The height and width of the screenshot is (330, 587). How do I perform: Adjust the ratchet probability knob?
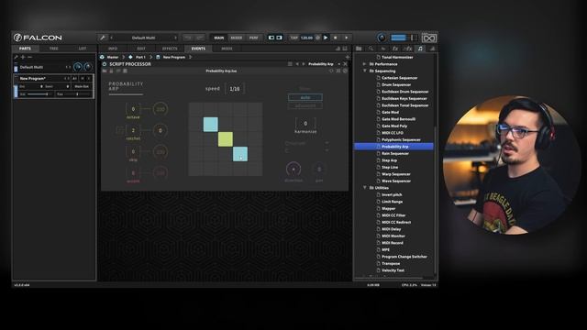coord(161,130)
